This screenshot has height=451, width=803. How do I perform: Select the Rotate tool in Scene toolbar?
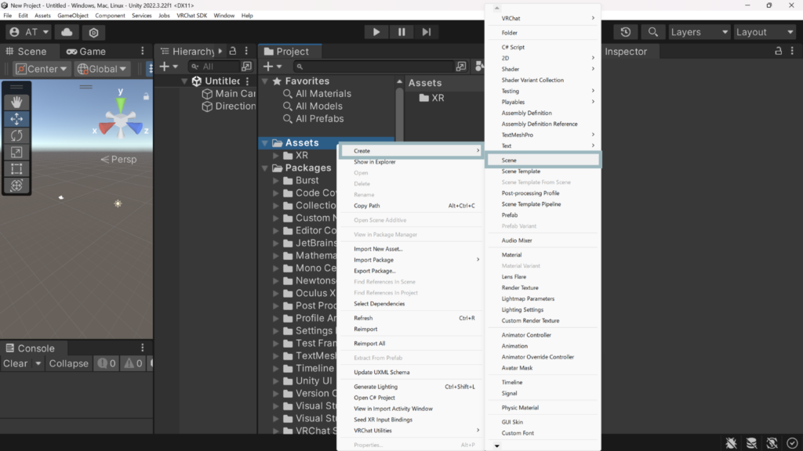point(16,135)
